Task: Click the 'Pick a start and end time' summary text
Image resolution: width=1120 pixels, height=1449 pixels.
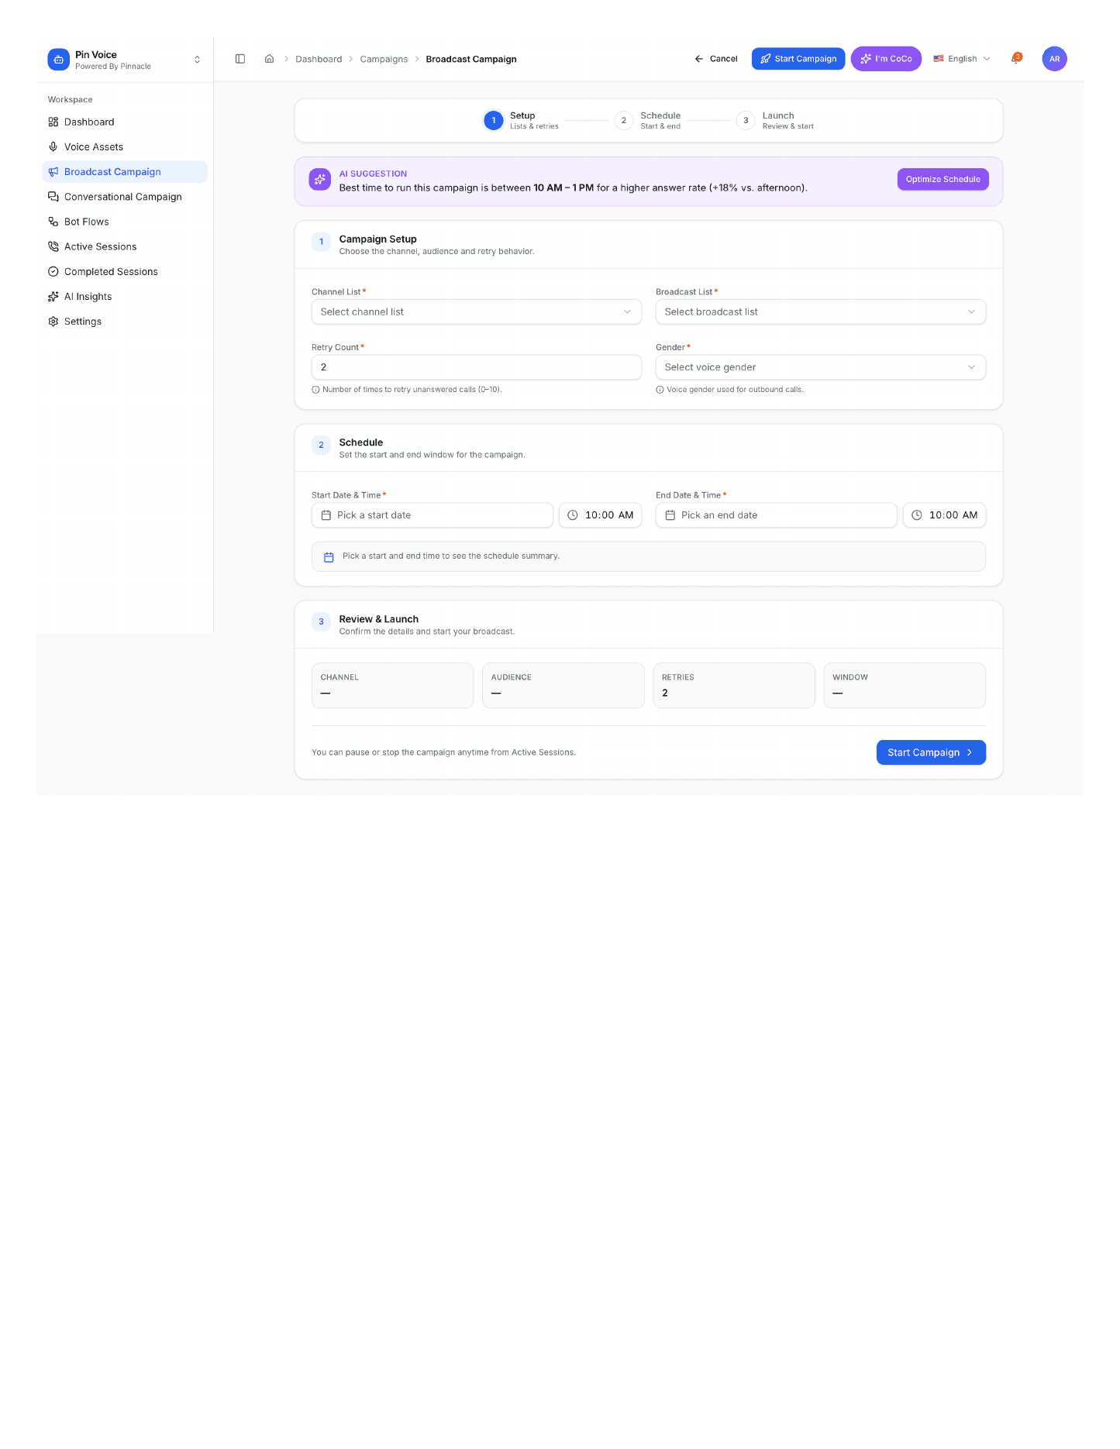Action: (451, 556)
